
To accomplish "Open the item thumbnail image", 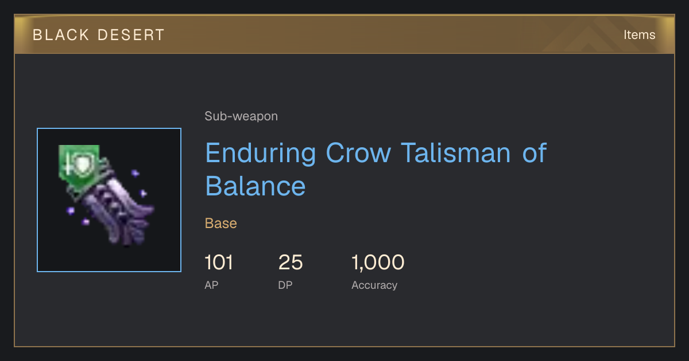I will click(109, 200).
